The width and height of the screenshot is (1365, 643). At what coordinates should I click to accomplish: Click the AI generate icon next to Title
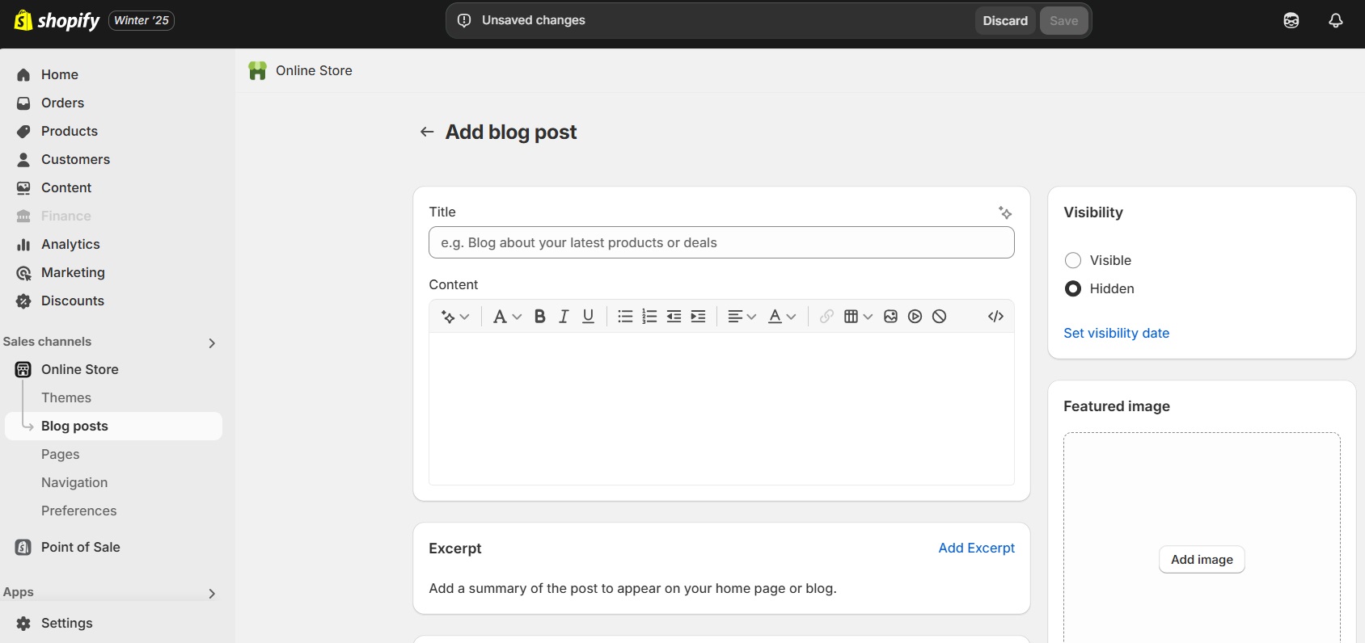point(1005,212)
